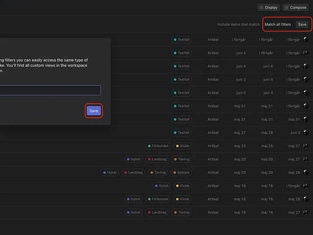313x235 pixels.
Task: Save the filter using the top-right Save button
Action: tap(302, 25)
